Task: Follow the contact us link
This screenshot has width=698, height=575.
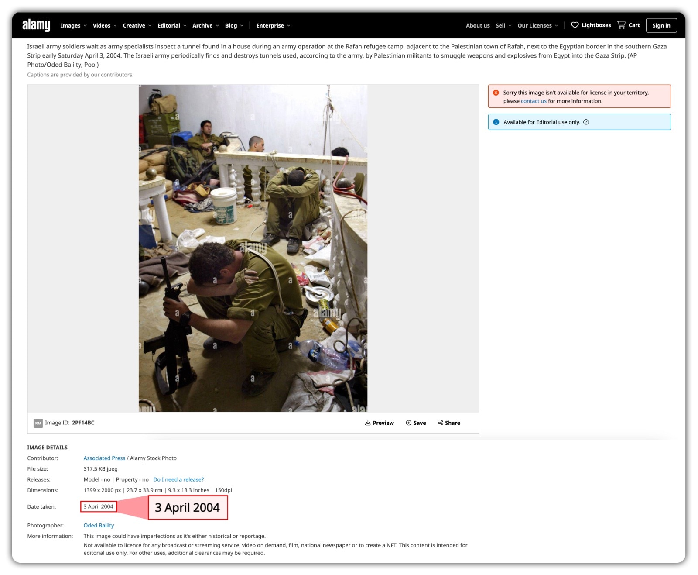Action: coord(533,101)
